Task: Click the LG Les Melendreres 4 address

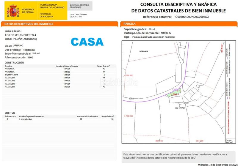Action: point(23,35)
